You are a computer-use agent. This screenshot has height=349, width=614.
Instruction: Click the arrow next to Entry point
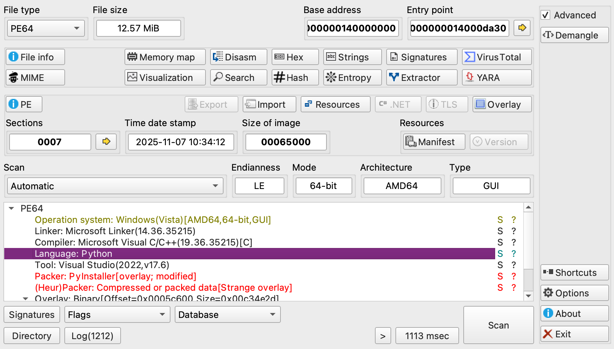click(x=522, y=28)
